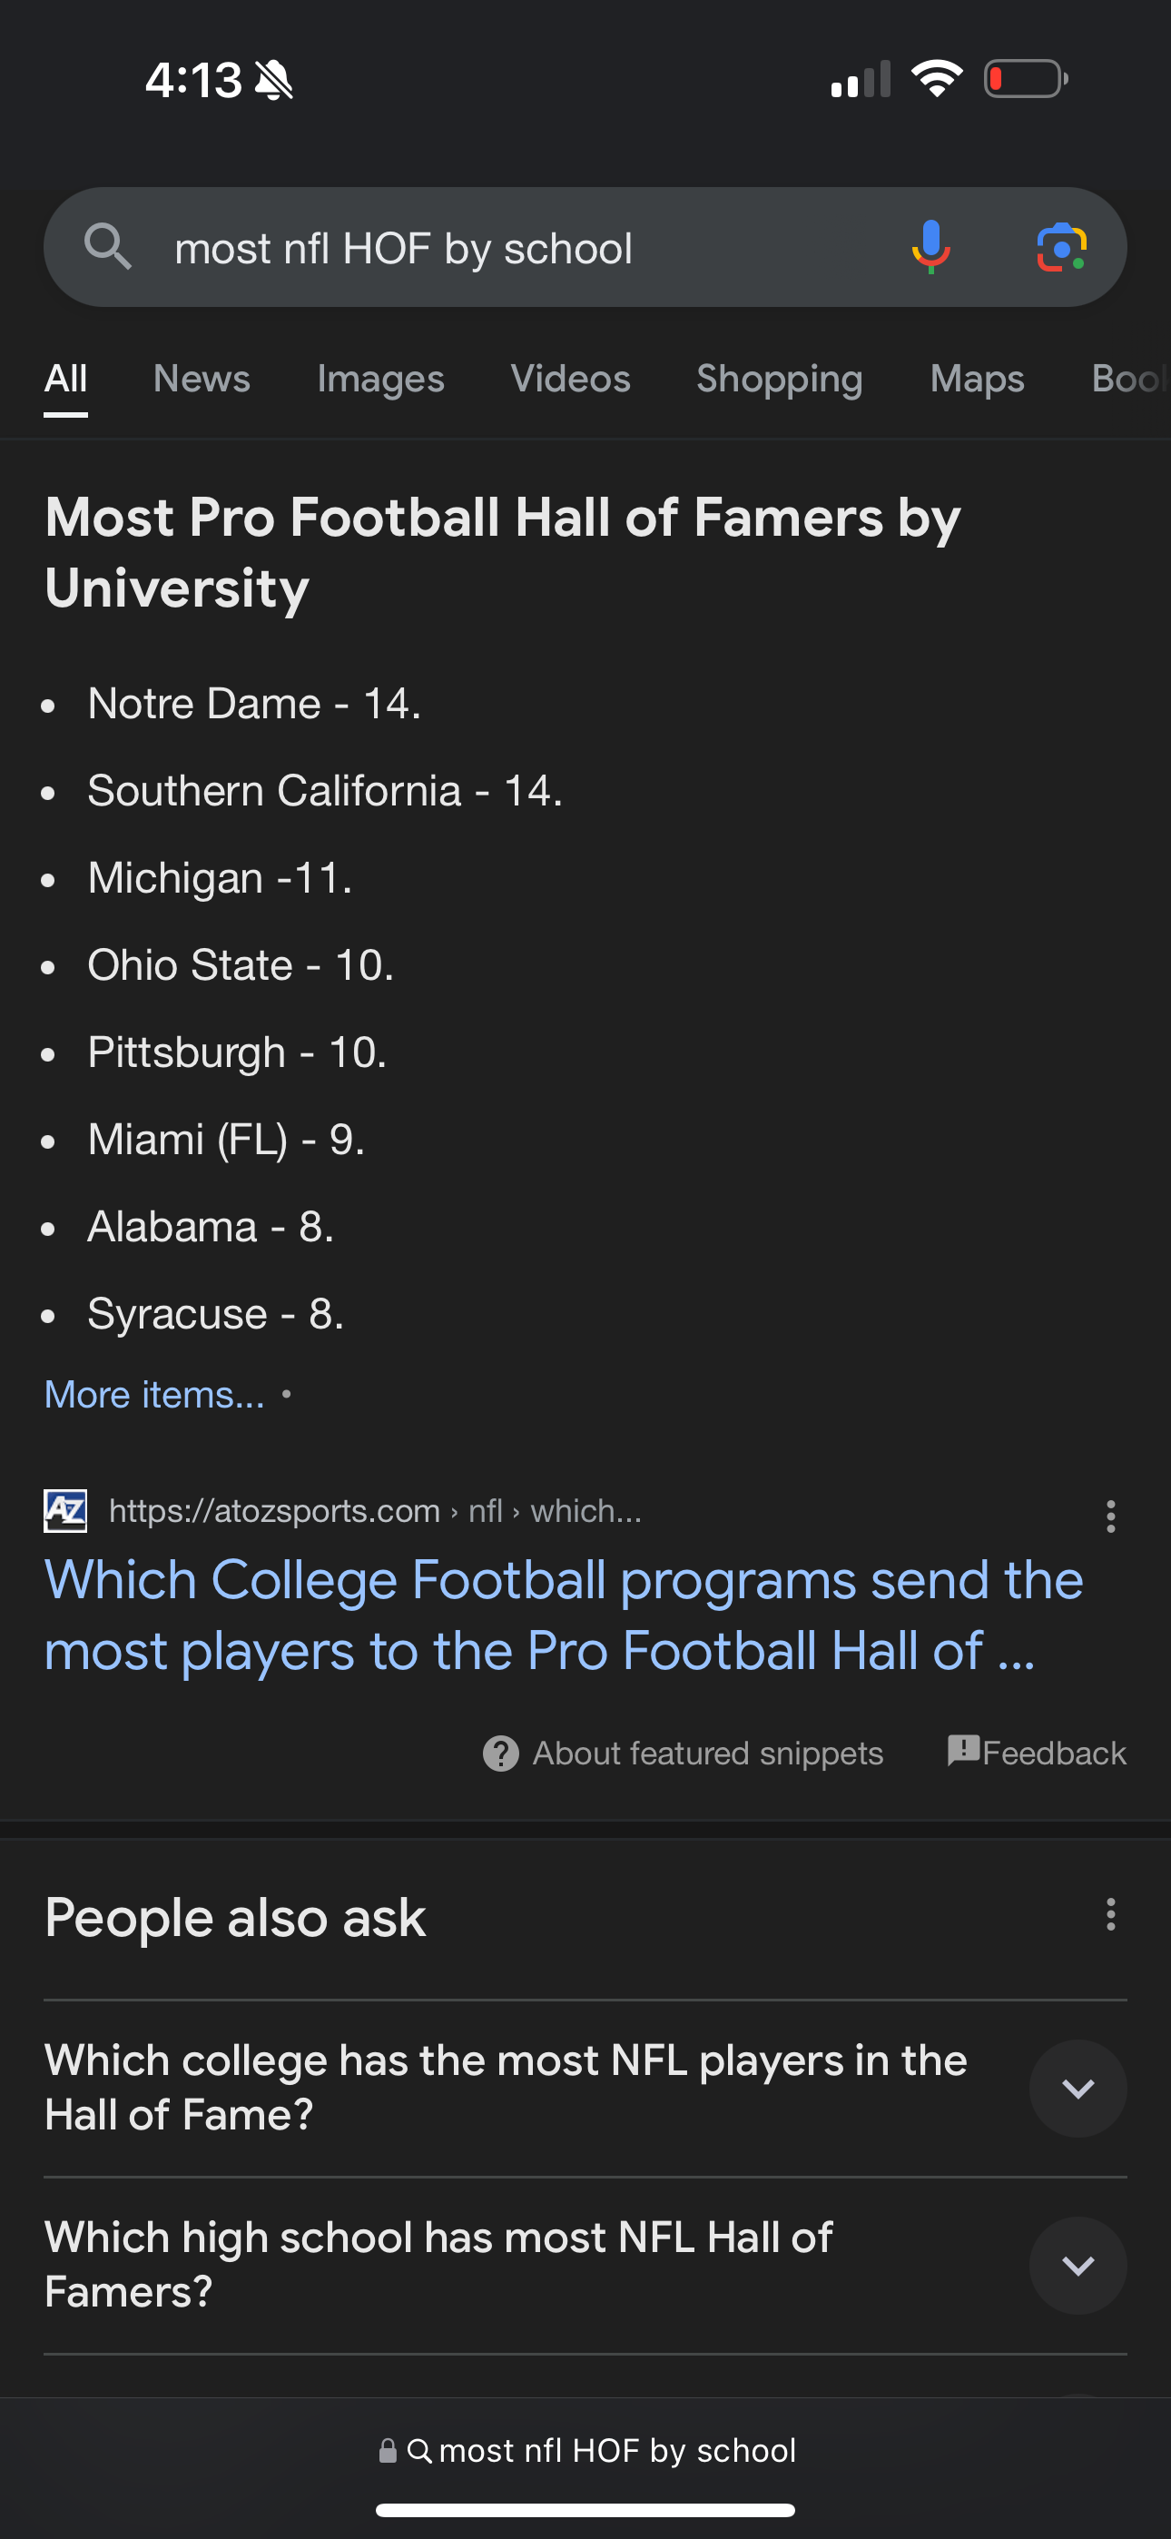Viewport: 1171px width, 2539px height.
Task: Switch to the Images tab
Action: click(x=380, y=379)
